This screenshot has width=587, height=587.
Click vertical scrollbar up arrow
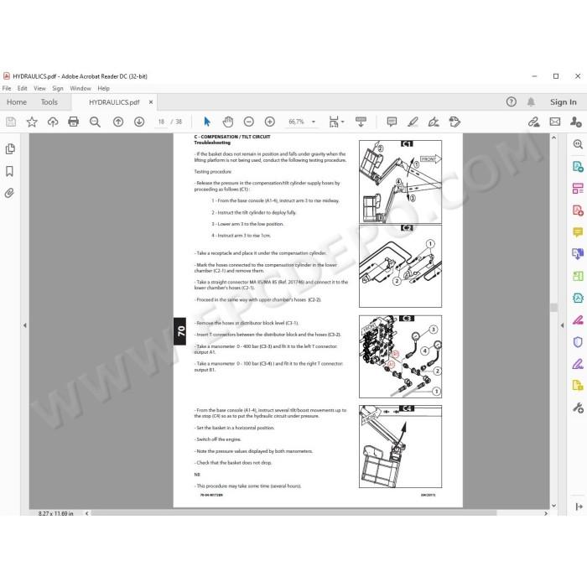tap(553, 138)
